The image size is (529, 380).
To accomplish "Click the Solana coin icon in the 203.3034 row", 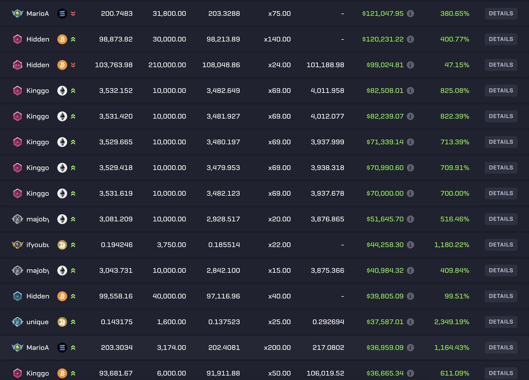I will pos(62,347).
